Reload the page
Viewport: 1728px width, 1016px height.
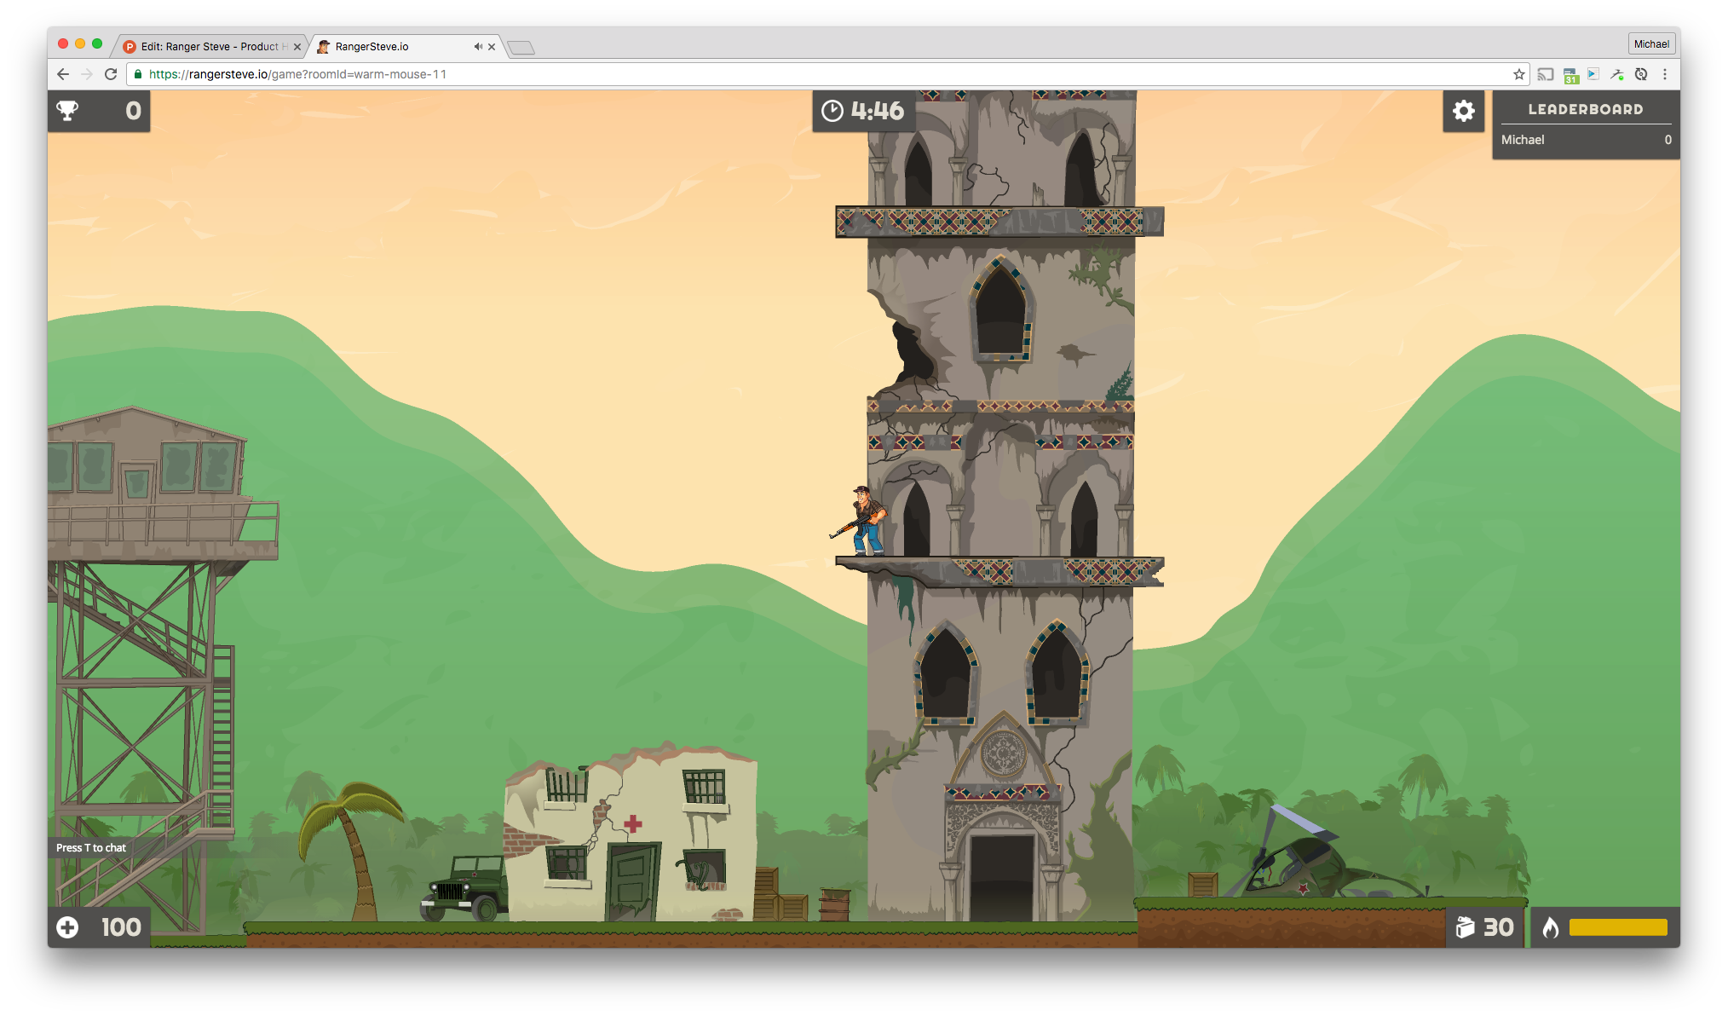point(111,74)
